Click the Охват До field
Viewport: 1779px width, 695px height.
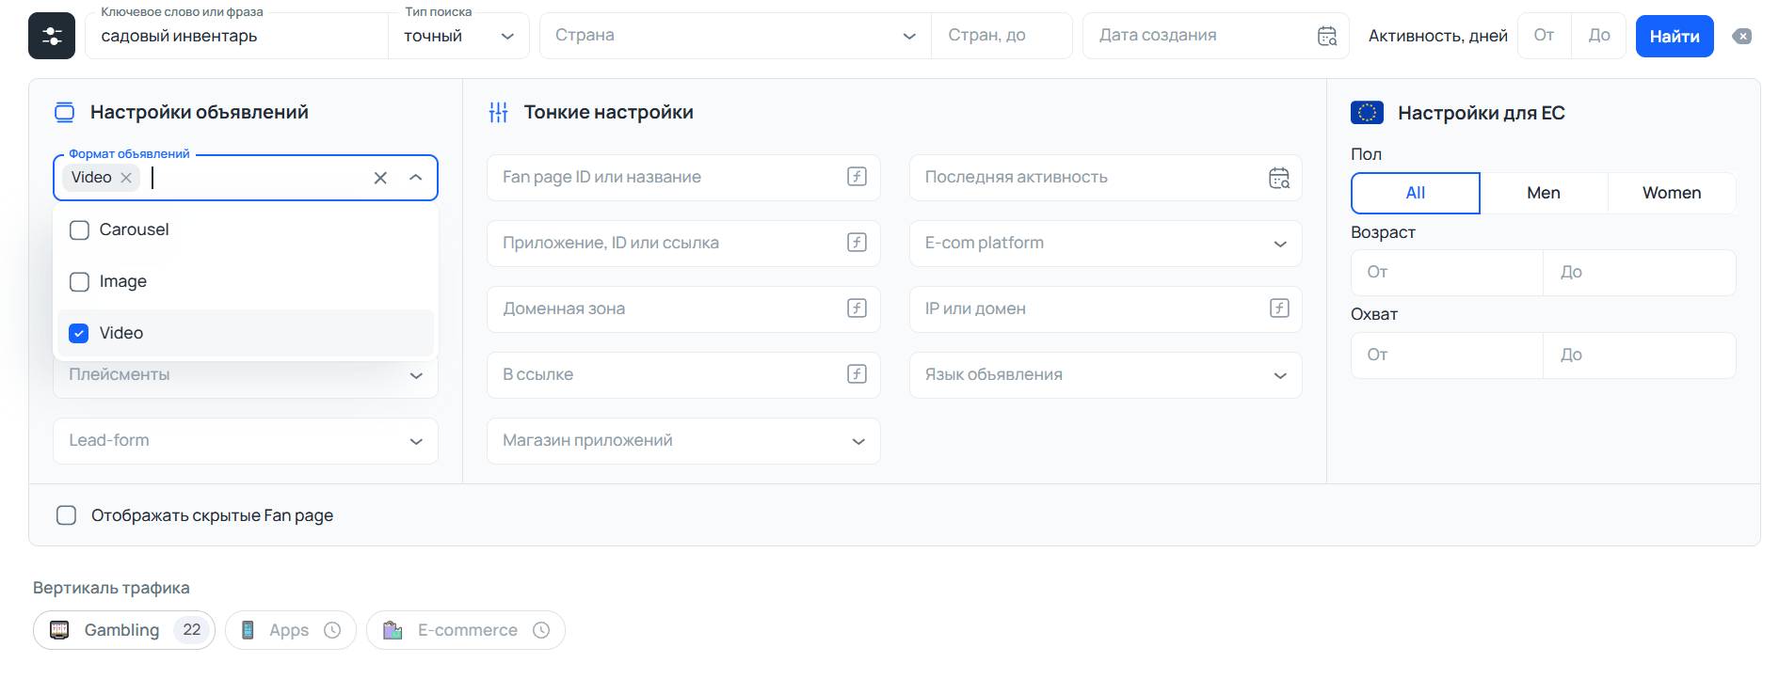pos(1640,355)
